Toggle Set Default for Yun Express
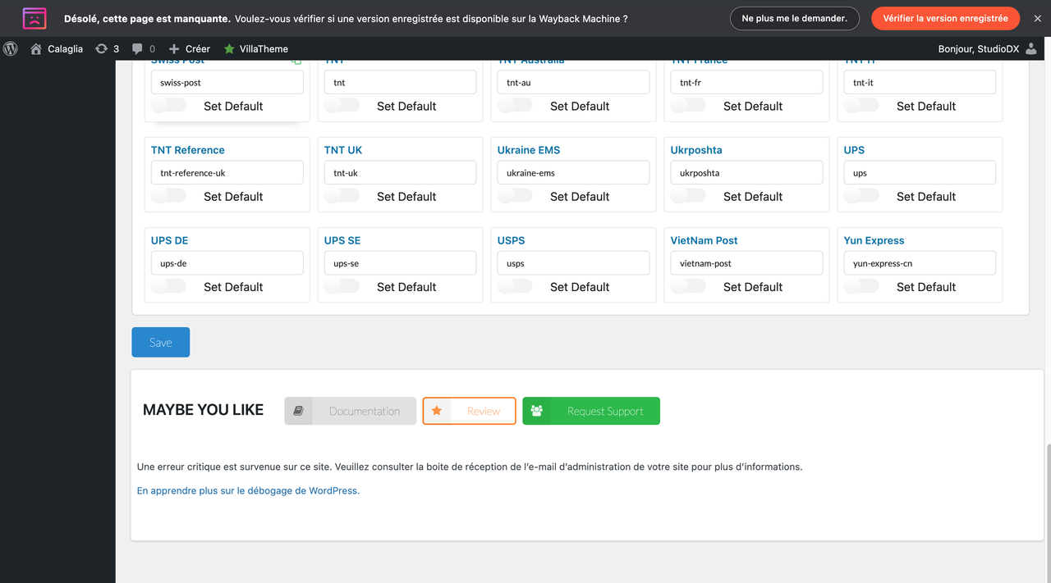The image size is (1051, 583). click(x=861, y=286)
